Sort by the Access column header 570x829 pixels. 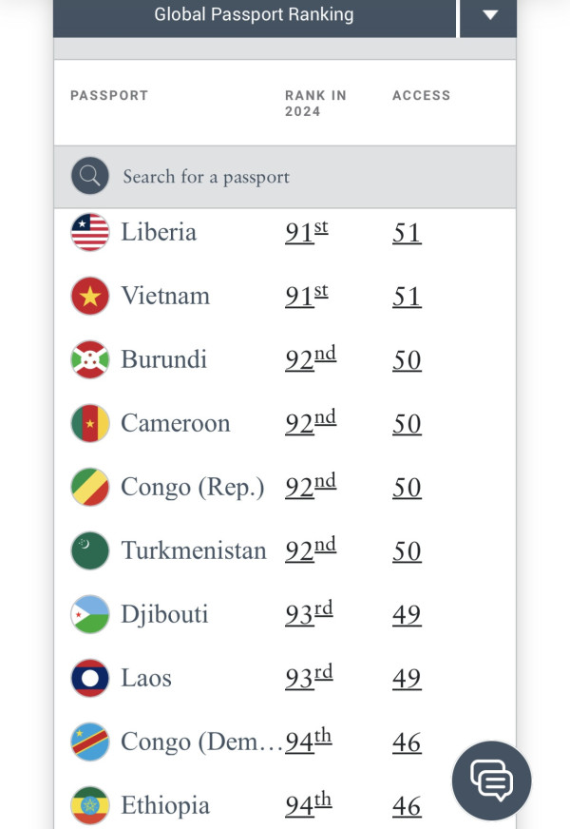[x=421, y=95]
